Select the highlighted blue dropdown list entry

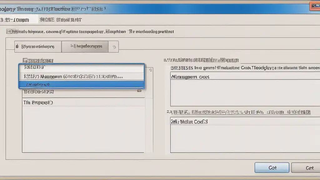pyautogui.click(x=82, y=84)
